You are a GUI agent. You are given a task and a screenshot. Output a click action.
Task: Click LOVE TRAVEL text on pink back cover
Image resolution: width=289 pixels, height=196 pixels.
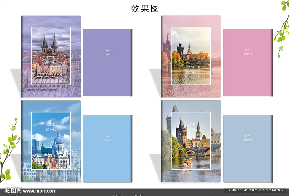tap(248, 52)
